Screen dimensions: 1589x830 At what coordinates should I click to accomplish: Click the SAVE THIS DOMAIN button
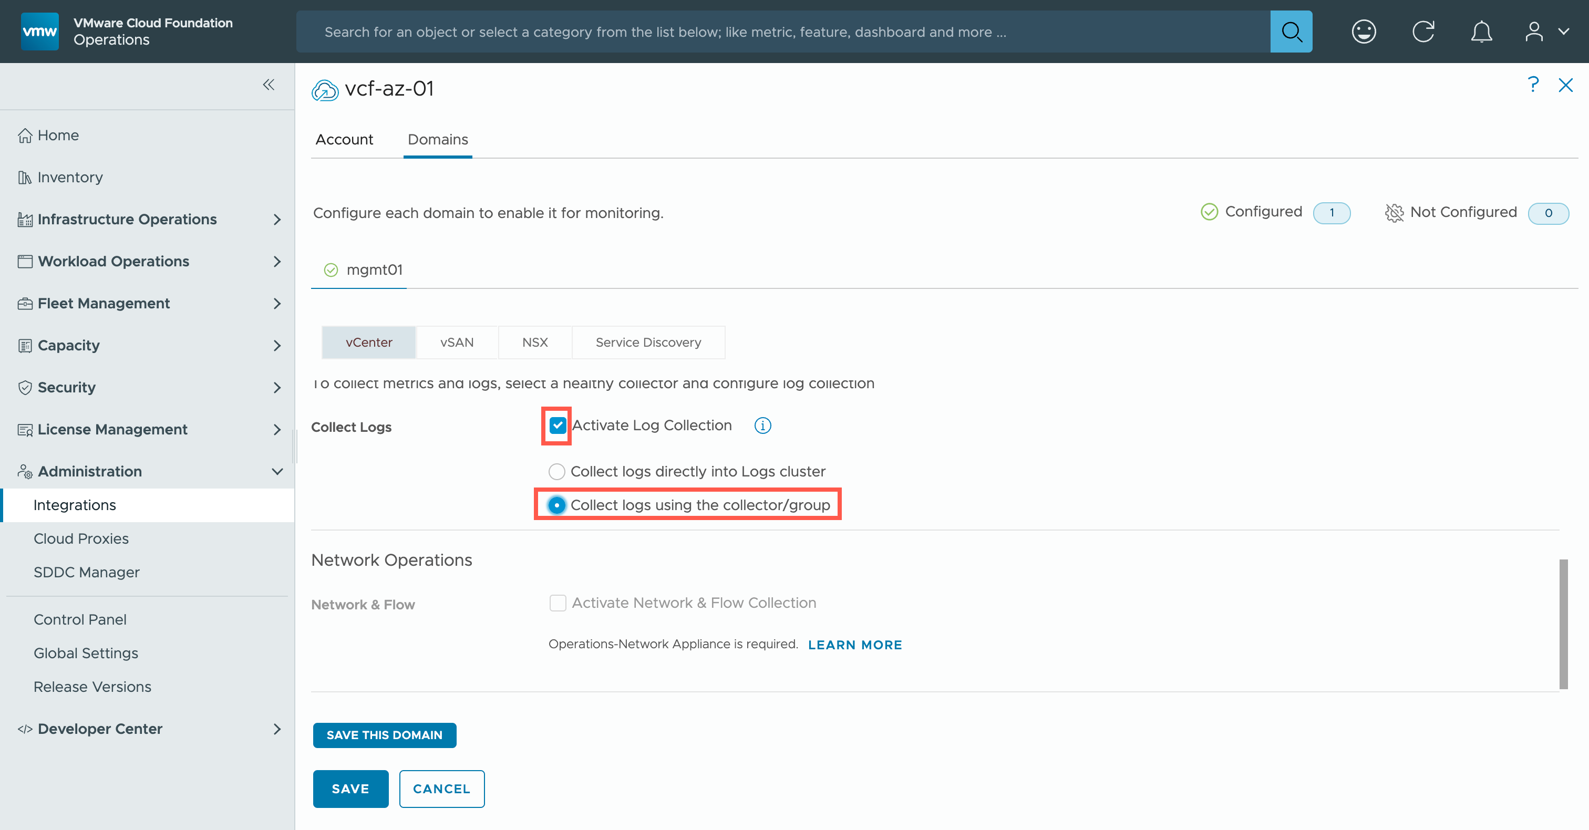[x=384, y=735]
